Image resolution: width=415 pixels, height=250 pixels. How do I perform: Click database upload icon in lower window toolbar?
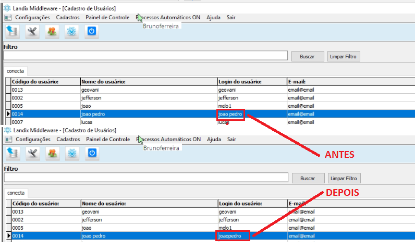(x=13, y=153)
